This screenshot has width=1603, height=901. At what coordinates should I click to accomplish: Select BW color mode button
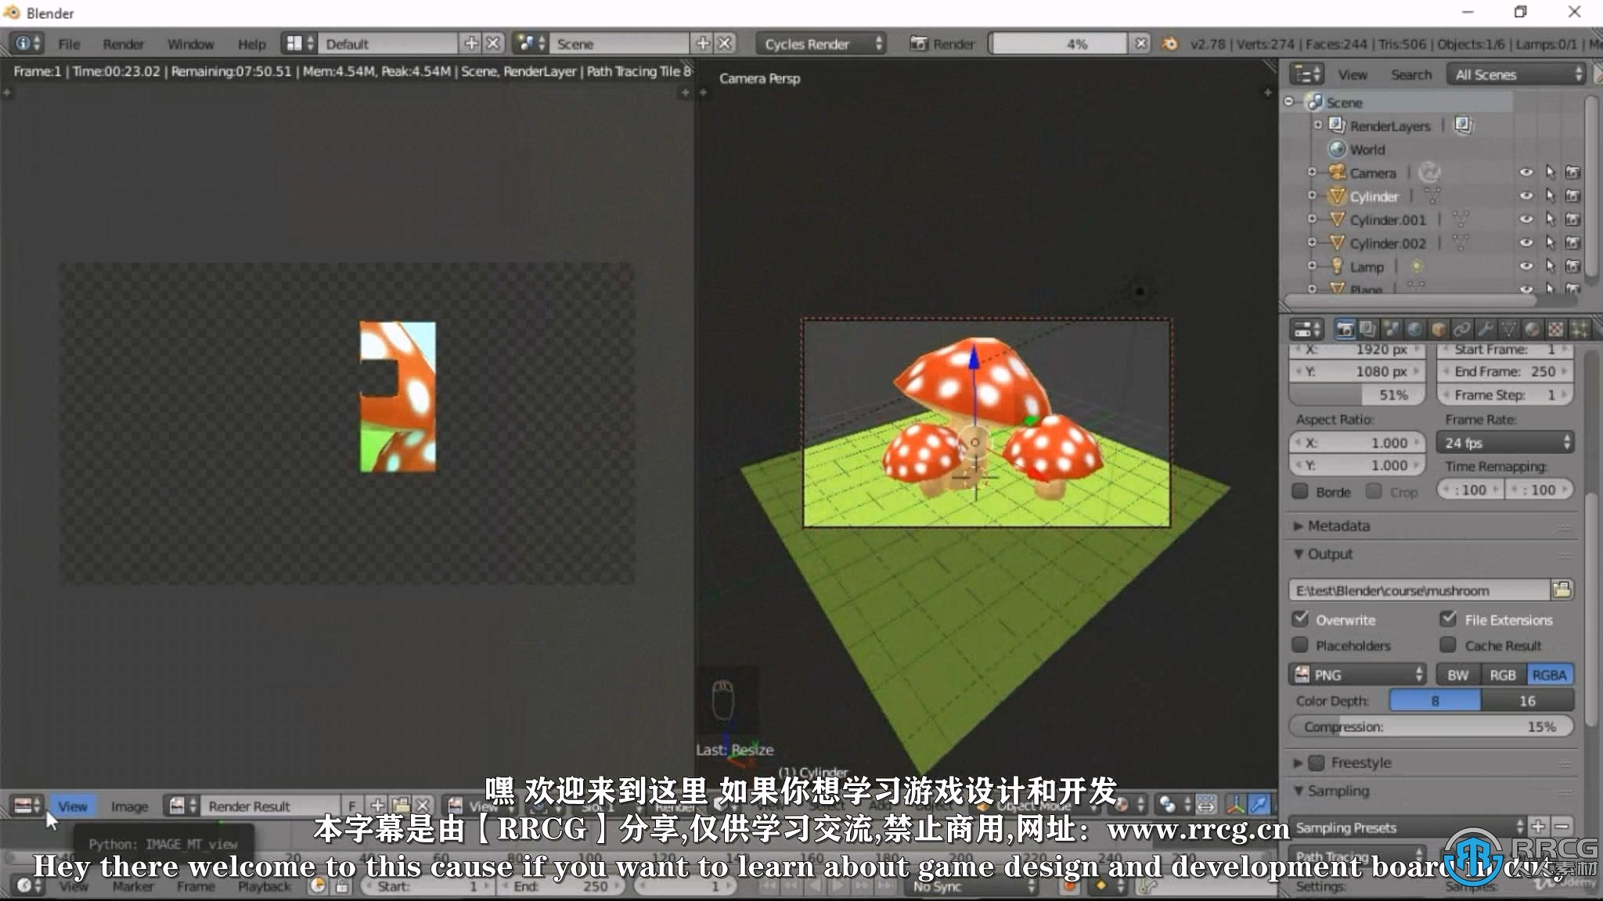(x=1457, y=674)
